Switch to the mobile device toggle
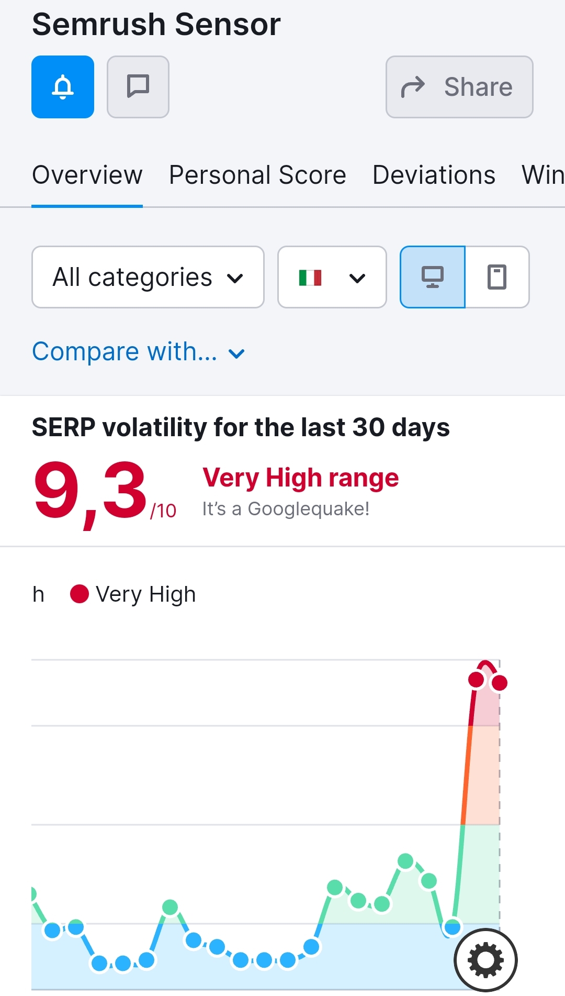This screenshot has width=565, height=996. tap(497, 277)
